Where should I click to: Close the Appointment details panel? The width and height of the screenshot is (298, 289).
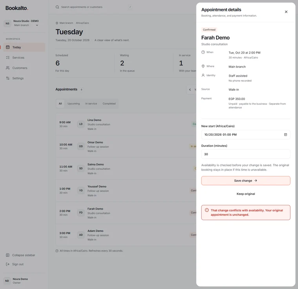pos(286,12)
